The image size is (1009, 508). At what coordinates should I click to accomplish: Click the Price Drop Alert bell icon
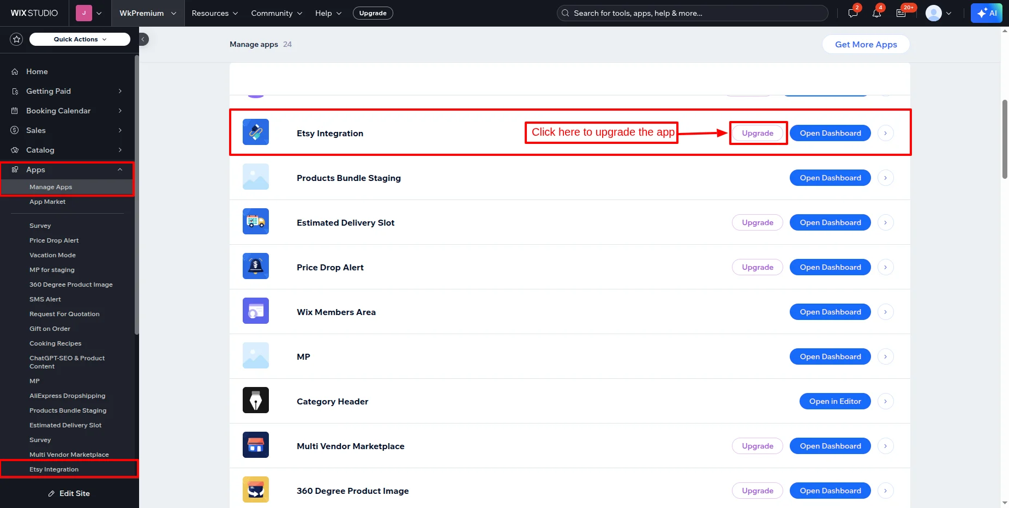255,266
